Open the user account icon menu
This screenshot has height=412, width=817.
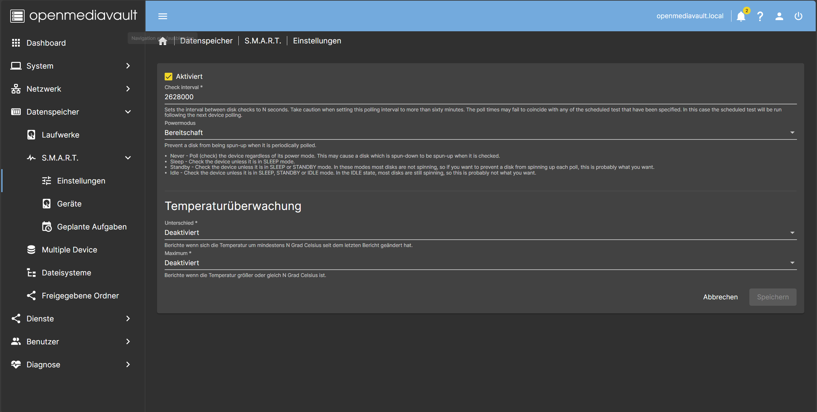(779, 16)
